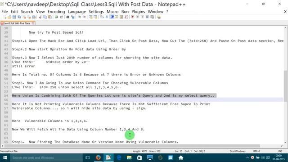Save the current file via toolbar
Viewport: 288px width, 162px height.
pos(14,17)
